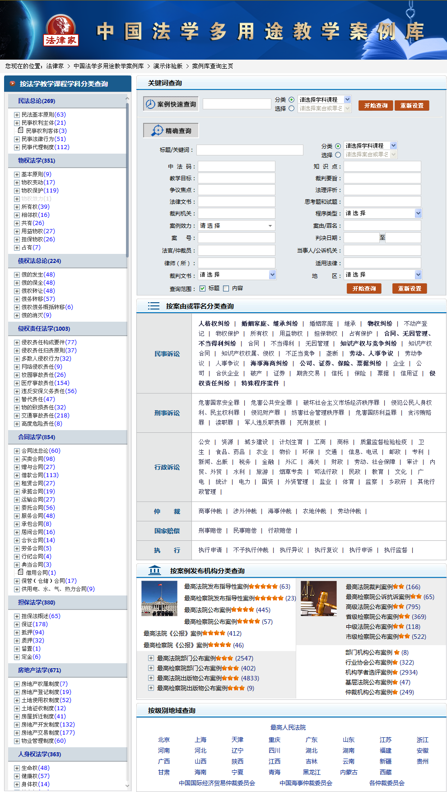Screen dimensions: 447x792
Task: Click the 法津家 logo icon
Action: coord(61,31)
